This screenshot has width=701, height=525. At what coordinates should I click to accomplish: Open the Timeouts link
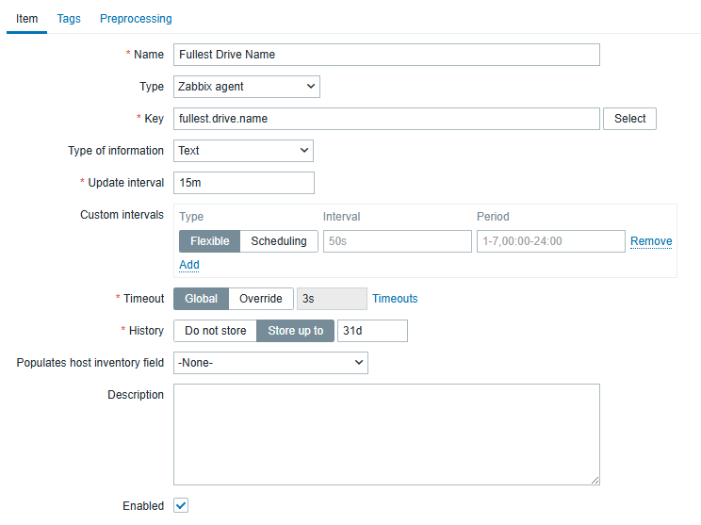point(395,299)
